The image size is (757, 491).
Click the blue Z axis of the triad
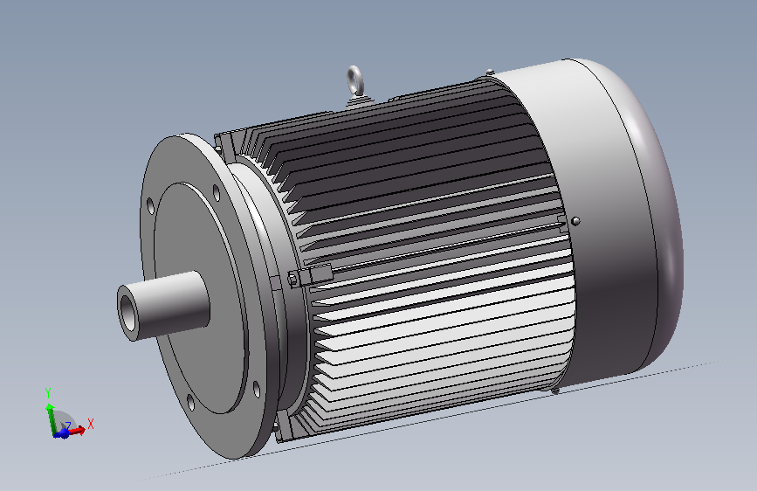coord(63,432)
